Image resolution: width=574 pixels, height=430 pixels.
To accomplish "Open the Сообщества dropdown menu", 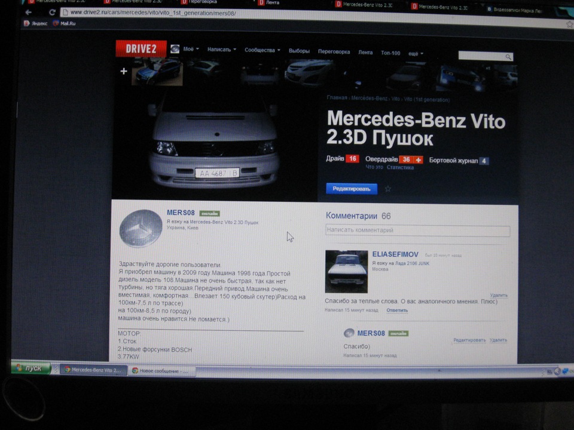I will click(262, 50).
